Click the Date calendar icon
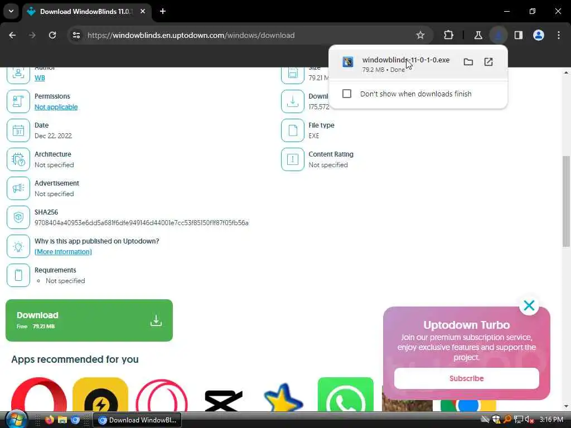 point(18,130)
